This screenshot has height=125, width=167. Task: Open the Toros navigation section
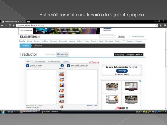(86, 41)
